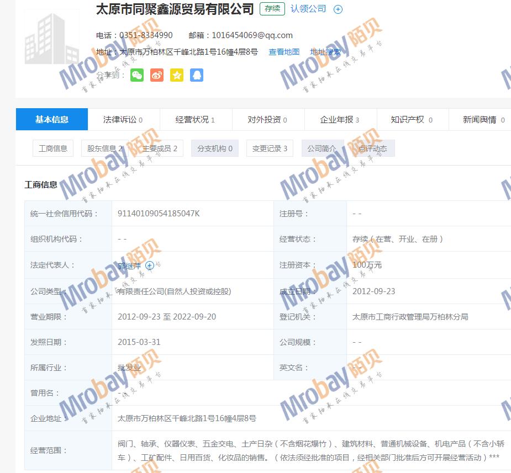Share to Qzone star icon
The width and height of the screenshot is (511, 473).
[x=176, y=75]
